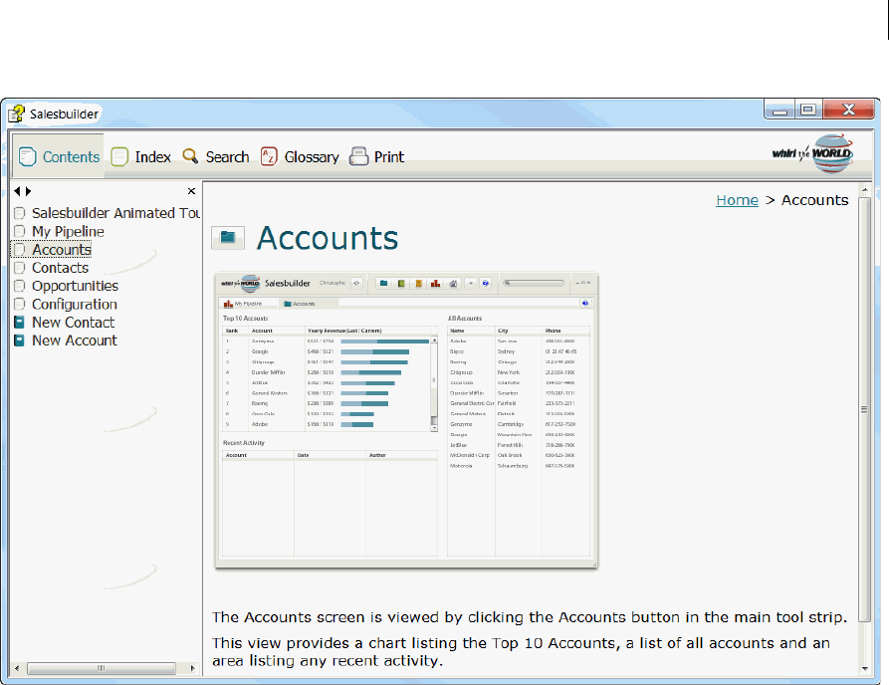Viewport: 889px width, 685px height.
Task: Click the page icon beside Configuration
Action: tap(19, 304)
